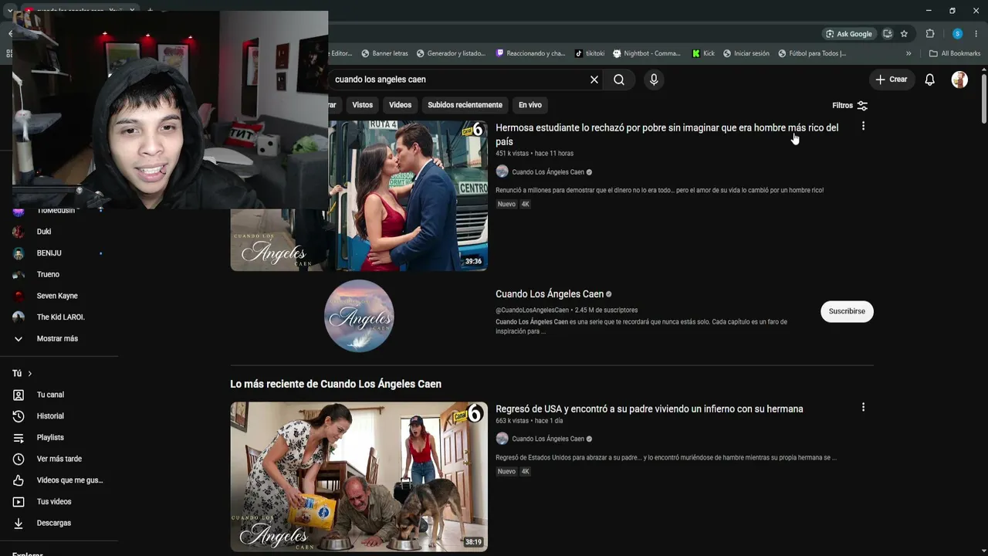Viewport: 988px width, 556px height.
Task: Open the tikitoki bookmark
Action: pos(590,53)
